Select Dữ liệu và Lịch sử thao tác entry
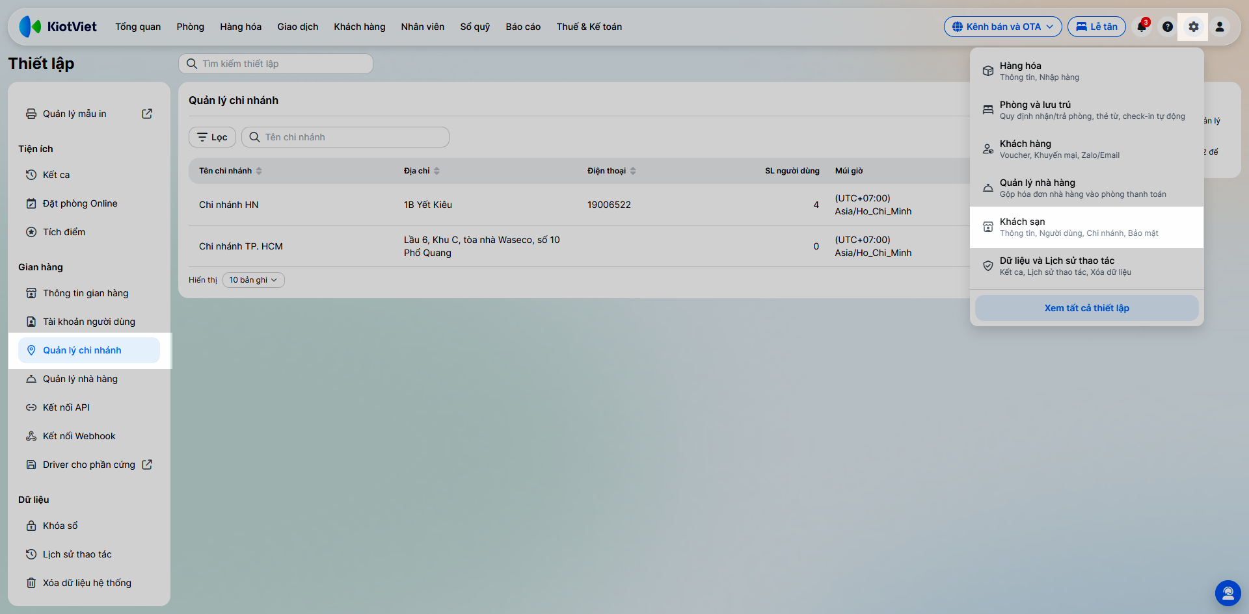Viewport: 1249px width, 614px height. [1086, 266]
